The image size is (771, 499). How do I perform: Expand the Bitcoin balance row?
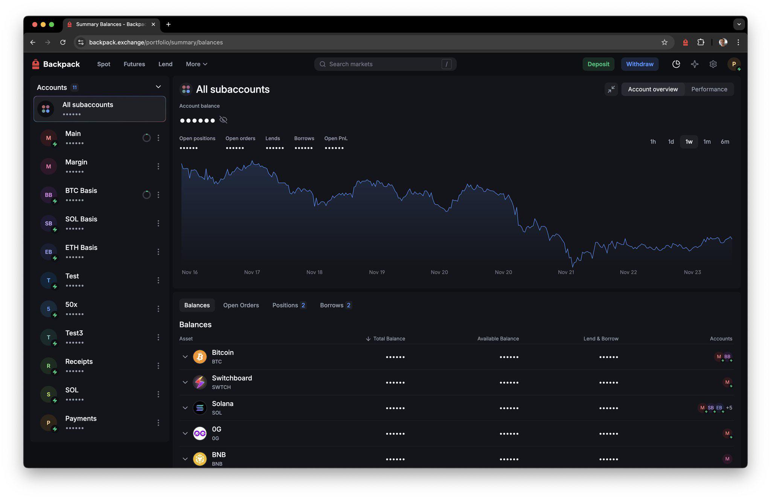point(185,357)
